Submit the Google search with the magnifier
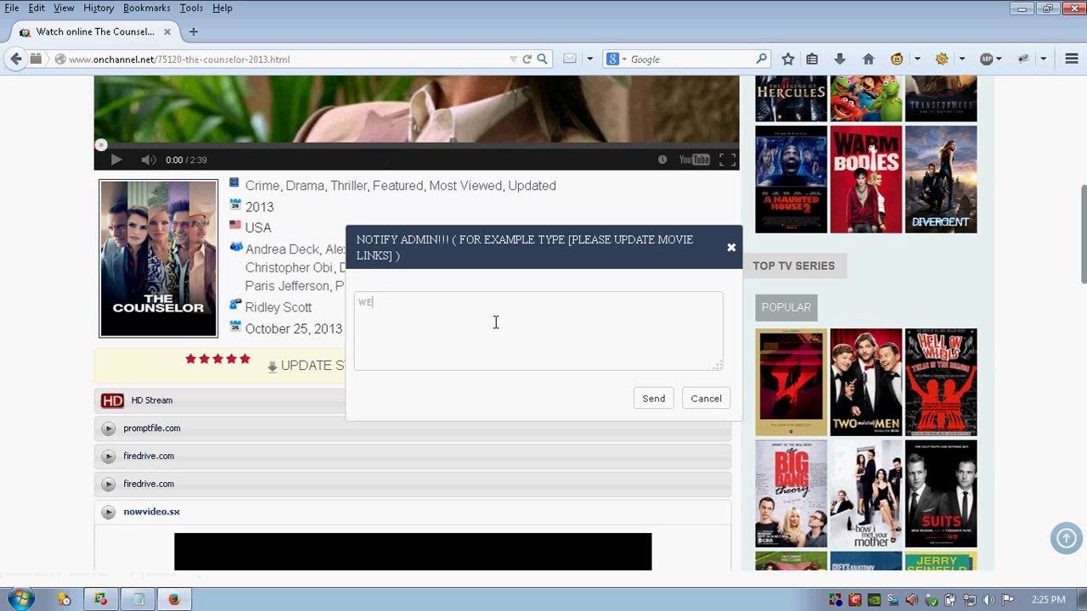 point(762,59)
